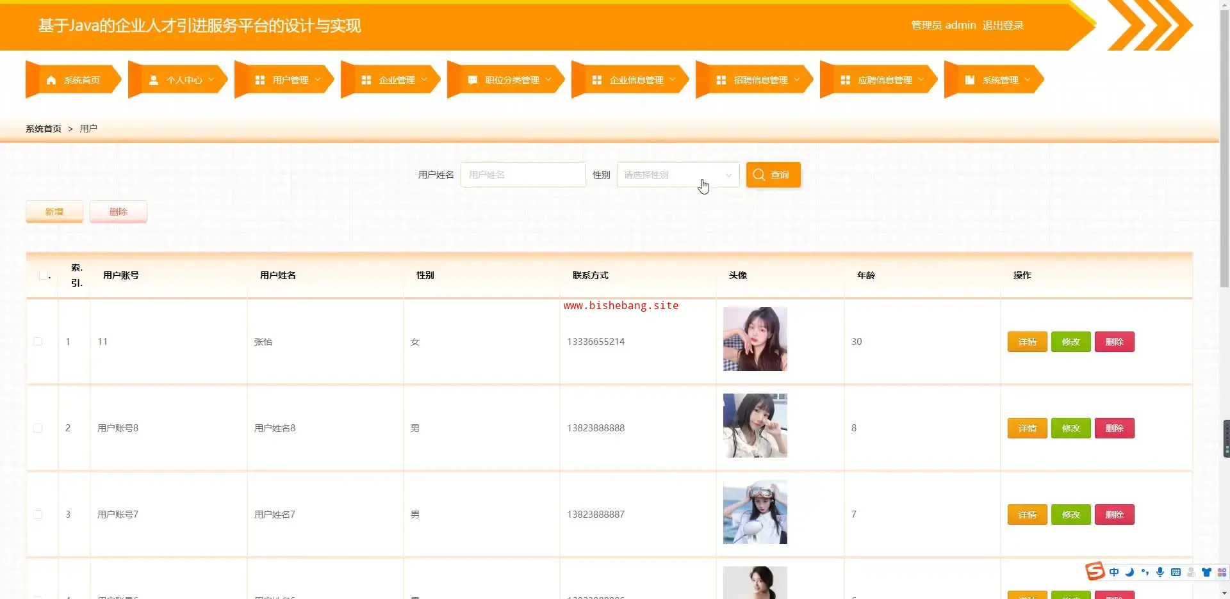
Task: Tick the checkbox for row 用户账号7
Action: [x=38, y=515]
